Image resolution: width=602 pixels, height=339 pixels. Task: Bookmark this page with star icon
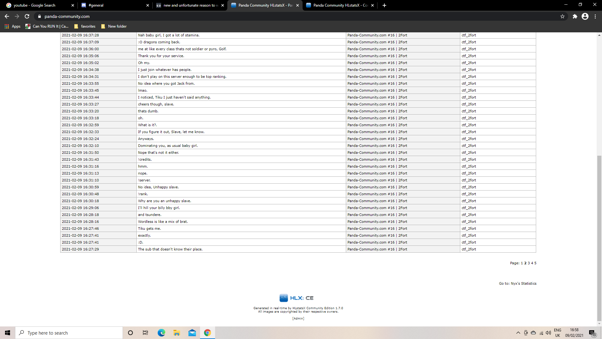(x=562, y=16)
